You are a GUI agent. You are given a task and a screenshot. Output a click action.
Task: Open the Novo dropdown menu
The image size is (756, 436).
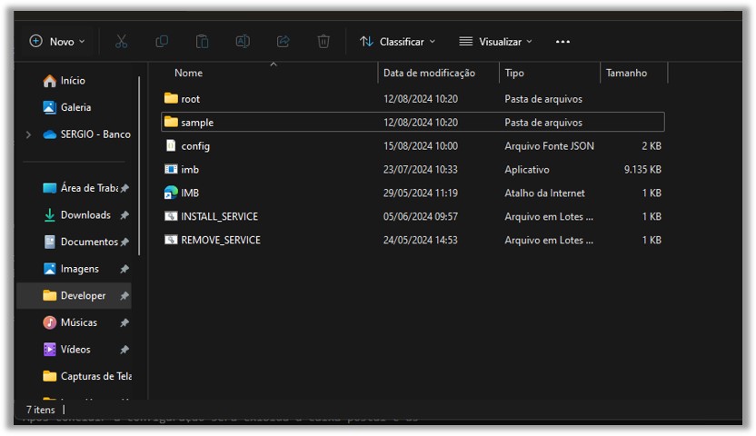click(57, 42)
